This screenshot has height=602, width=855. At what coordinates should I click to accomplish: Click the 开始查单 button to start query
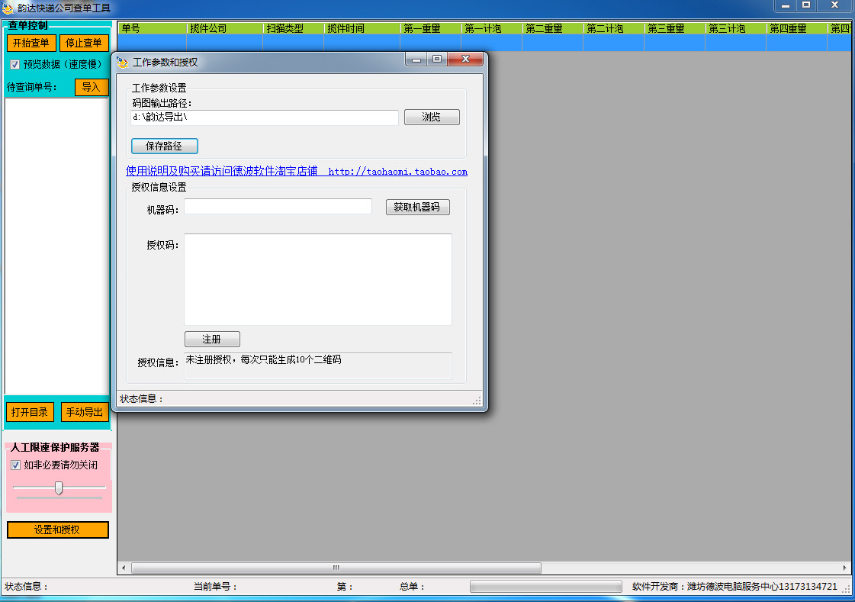pos(32,43)
